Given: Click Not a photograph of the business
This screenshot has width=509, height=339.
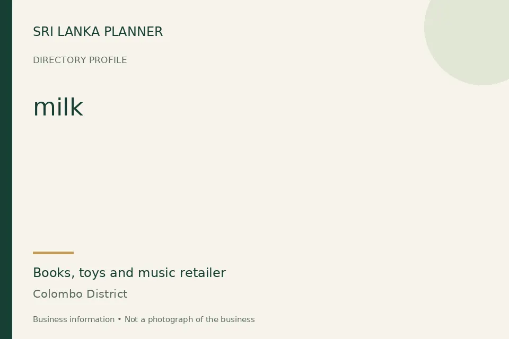Looking at the screenshot, I should pyautogui.click(x=190, y=319).
